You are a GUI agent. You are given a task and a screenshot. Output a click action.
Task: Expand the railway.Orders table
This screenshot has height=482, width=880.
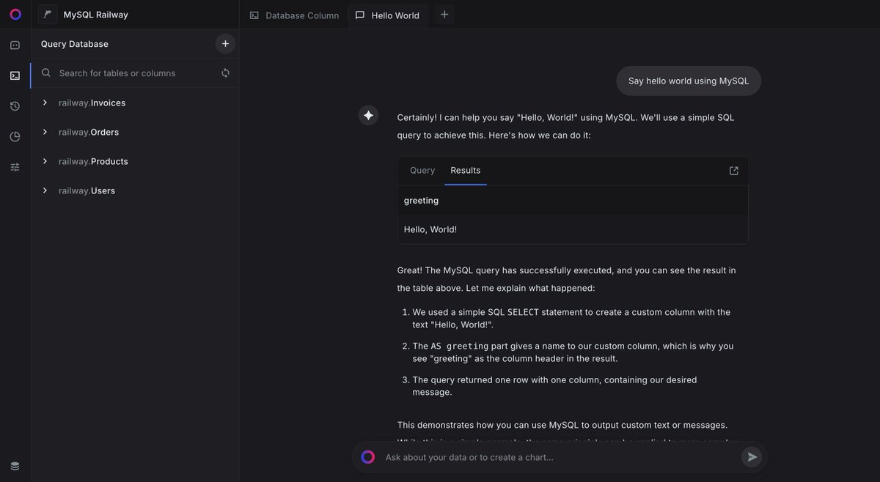[x=45, y=132]
